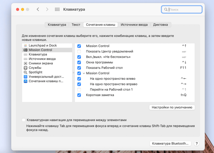Viewport: 214px width, 153px height.
Task: Click Настройки по умолчанию button
Action: tap(172, 107)
